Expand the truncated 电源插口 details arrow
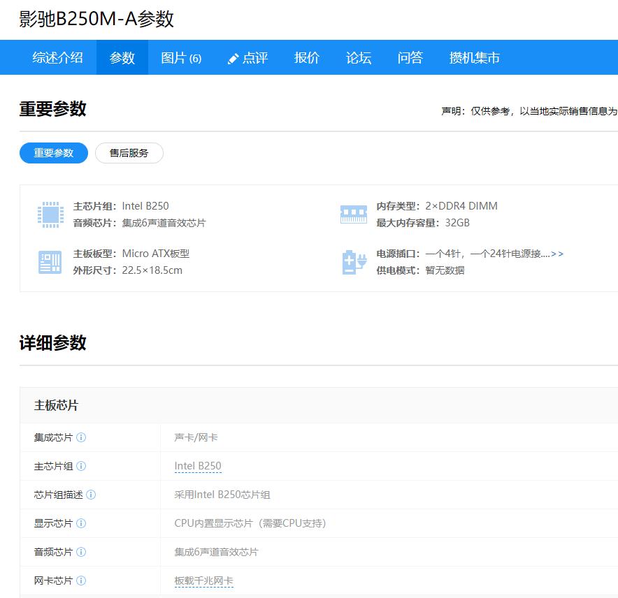 [x=557, y=254]
